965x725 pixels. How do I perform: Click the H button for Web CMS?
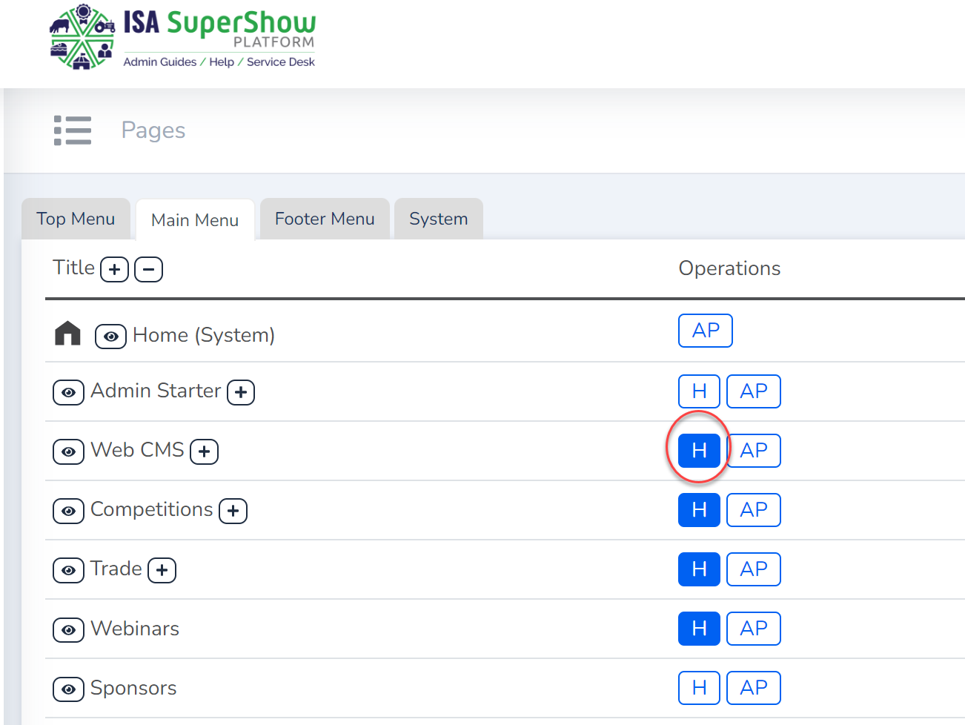(x=699, y=451)
